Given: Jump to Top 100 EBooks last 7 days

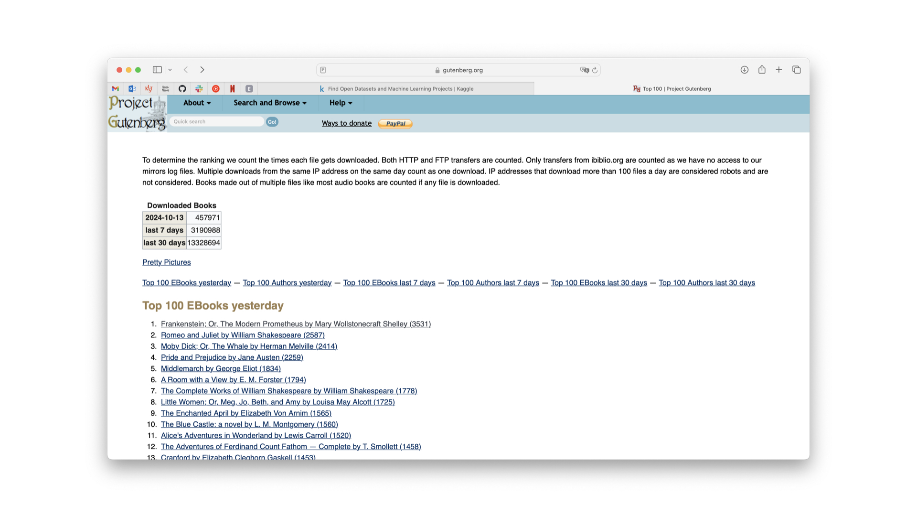Looking at the screenshot, I should [x=389, y=283].
